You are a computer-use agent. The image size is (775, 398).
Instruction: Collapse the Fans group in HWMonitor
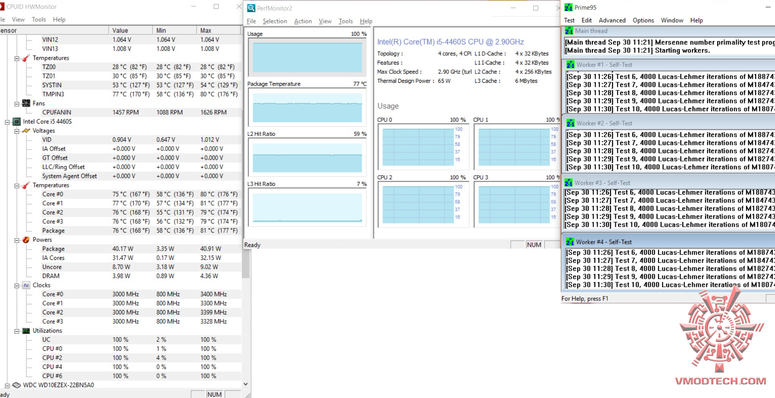(x=17, y=104)
